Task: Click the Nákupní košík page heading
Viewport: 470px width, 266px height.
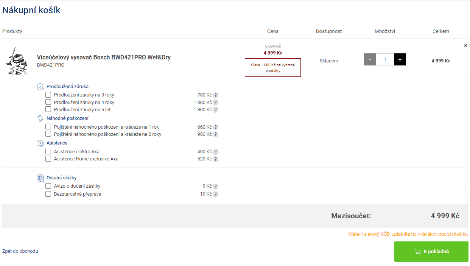Action: click(31, 10)
